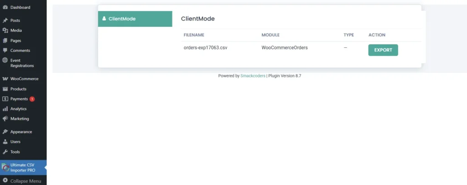
Task: Open the Pages menu item
Action: (x=16, y=41)
